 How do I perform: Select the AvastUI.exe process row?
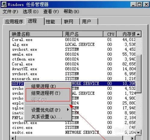click(73, 69)
